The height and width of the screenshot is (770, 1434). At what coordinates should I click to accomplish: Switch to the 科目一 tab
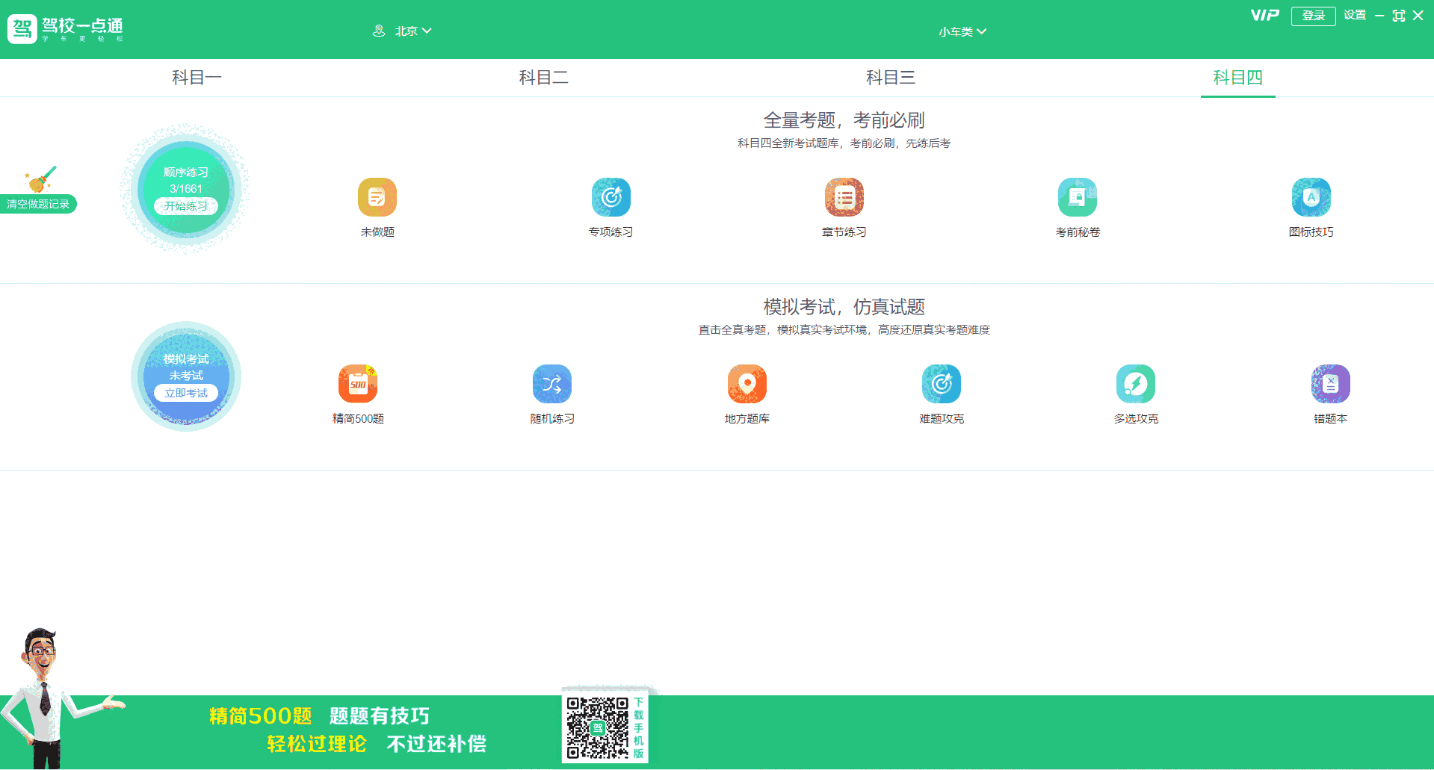click(197, 78)
